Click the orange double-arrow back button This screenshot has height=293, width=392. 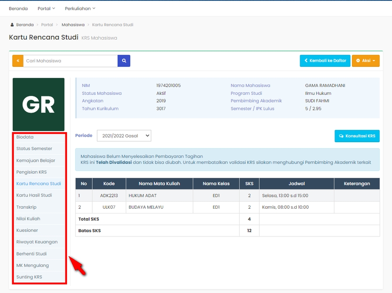pyautogui.click(x=18, y=61)
